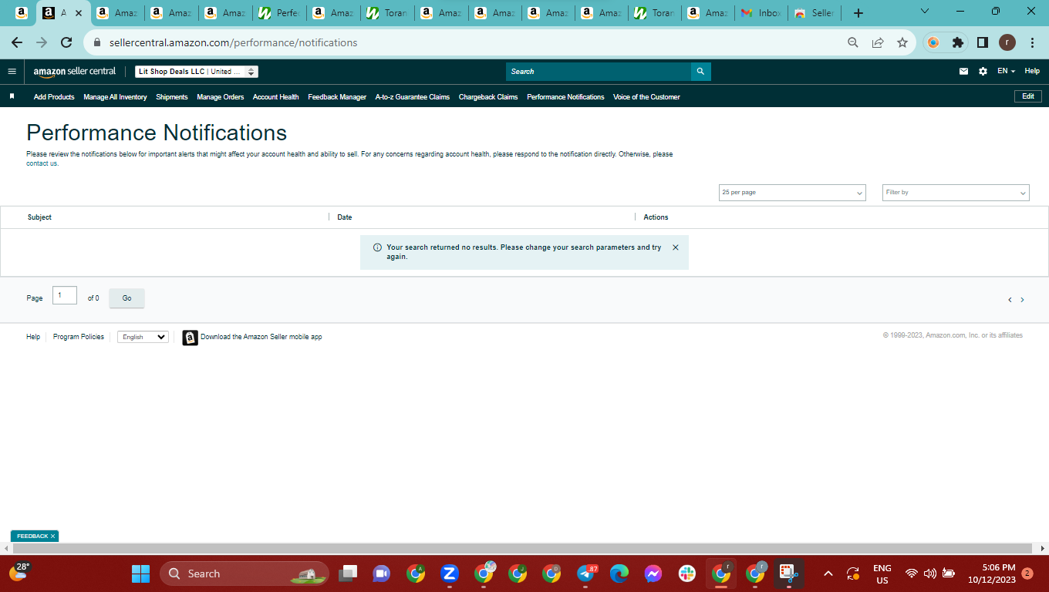Open the settings gear icon

click(x=983, y=71)
